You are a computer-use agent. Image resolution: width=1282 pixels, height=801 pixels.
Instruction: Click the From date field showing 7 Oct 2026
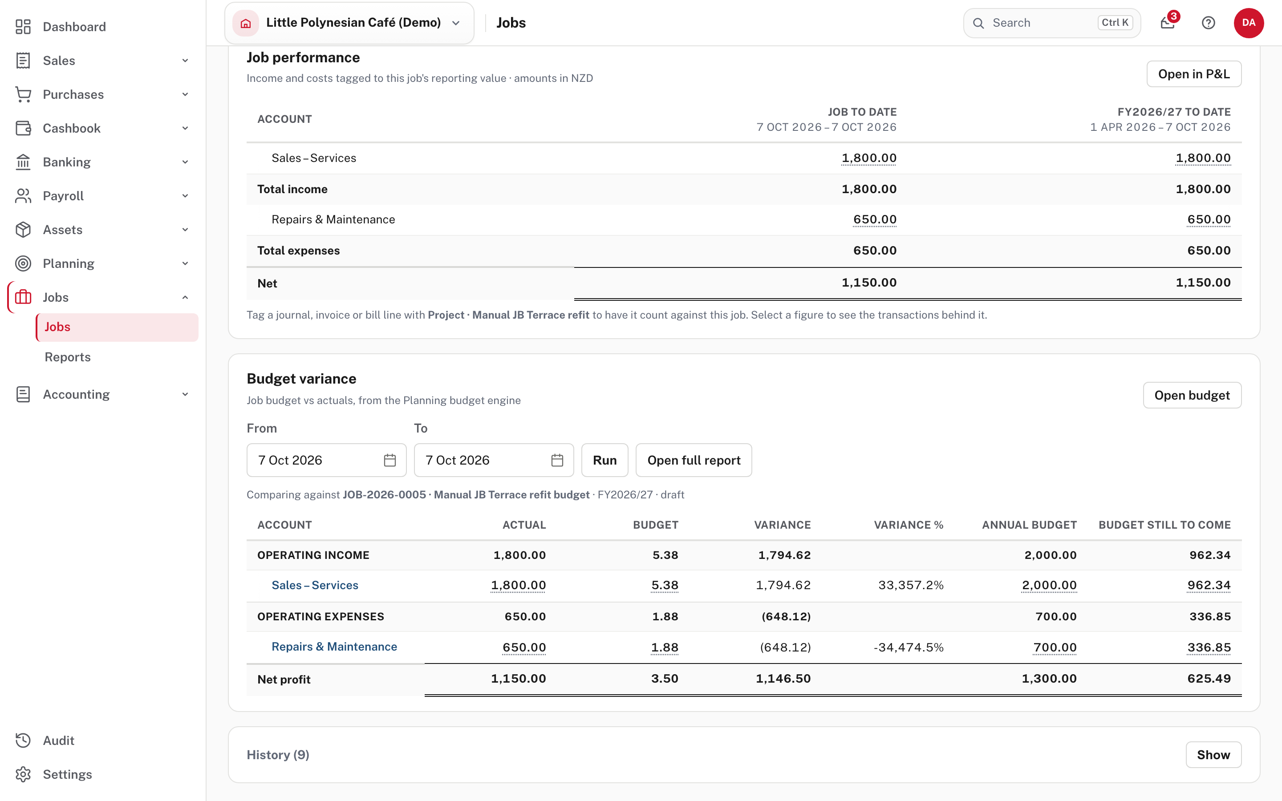click(326, 460)
